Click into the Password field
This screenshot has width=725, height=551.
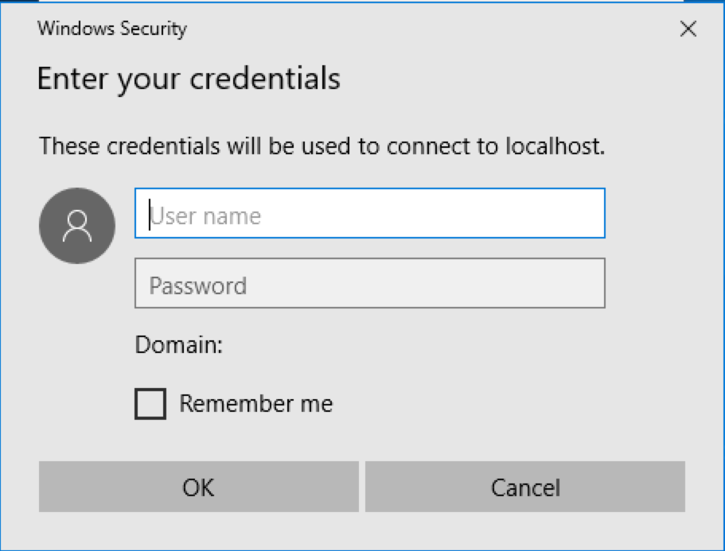click(370, 283)
